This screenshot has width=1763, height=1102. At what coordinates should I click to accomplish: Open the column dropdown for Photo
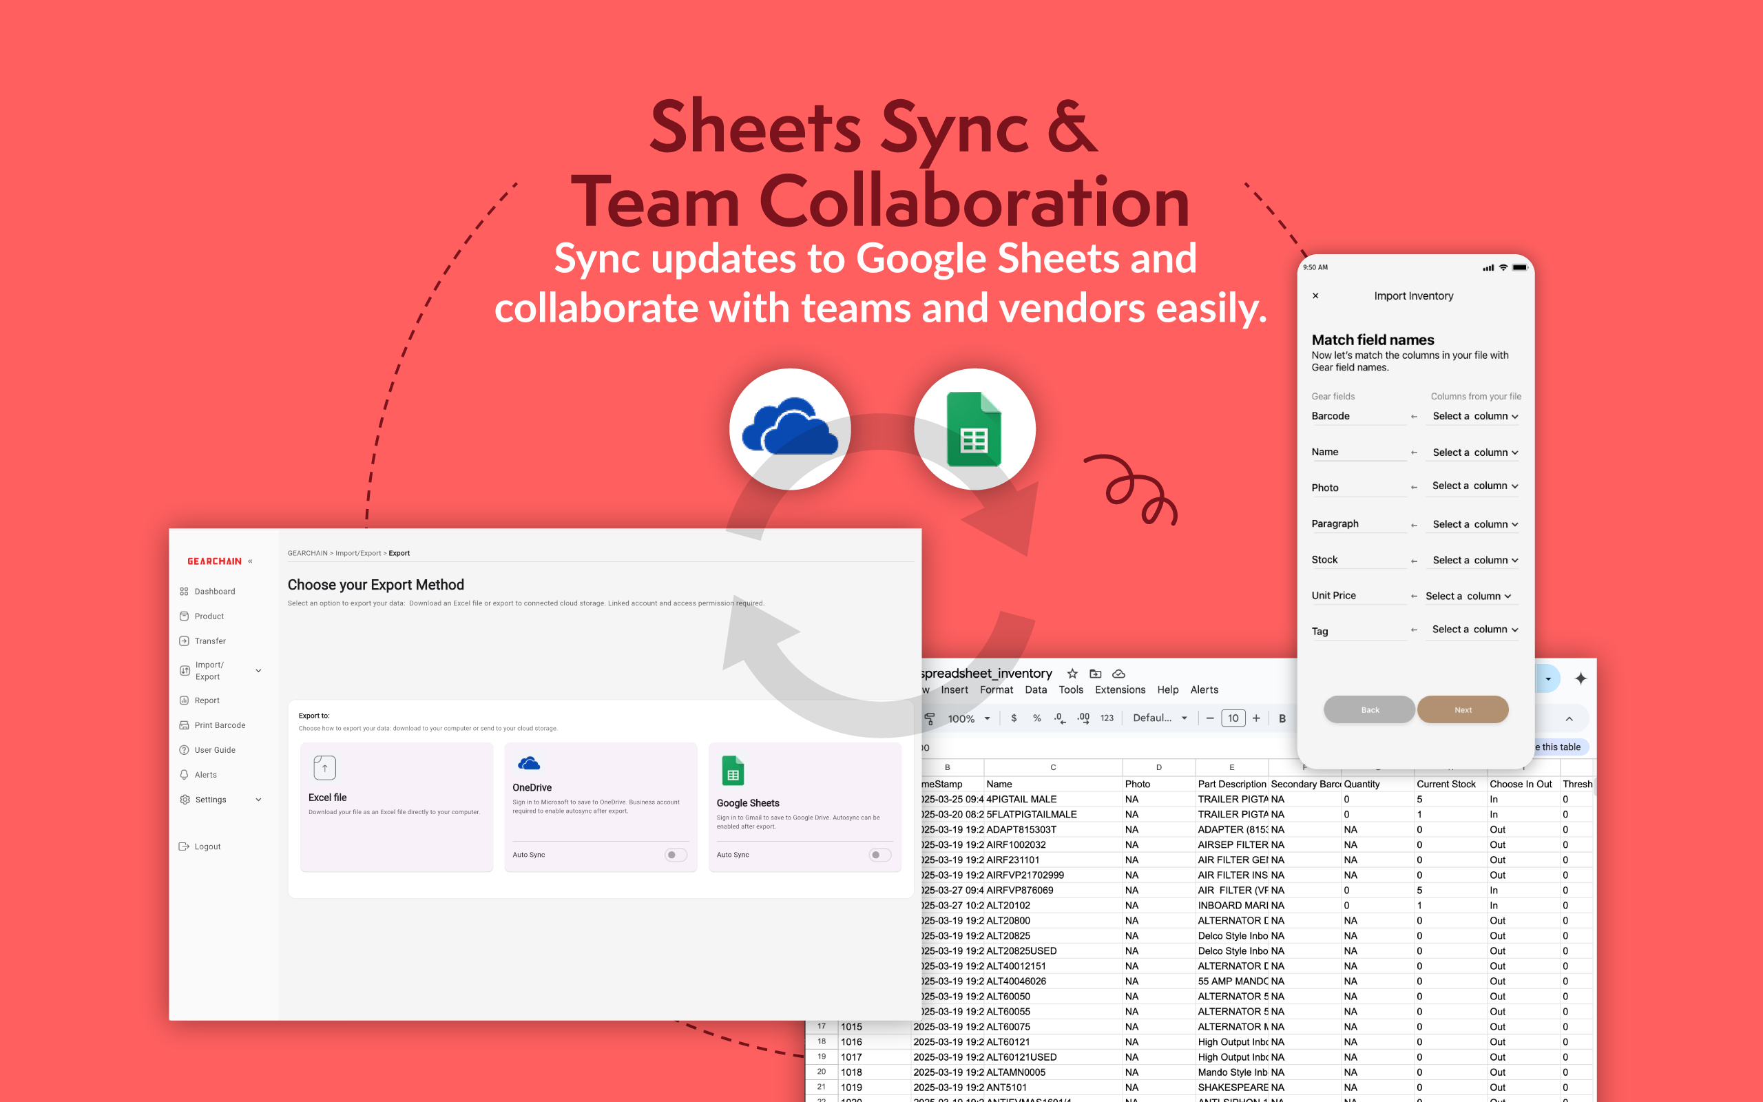click(1475, 486)
